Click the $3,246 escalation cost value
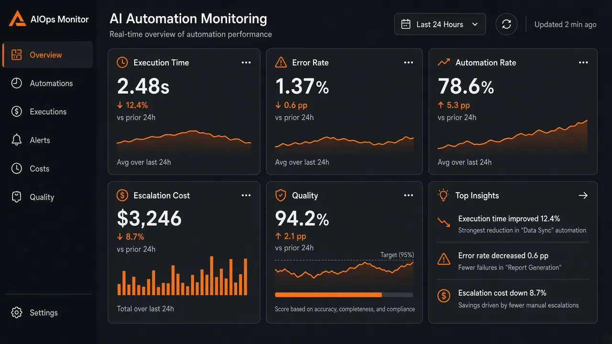This screenshot has width=612, height=344. point(149,218)
